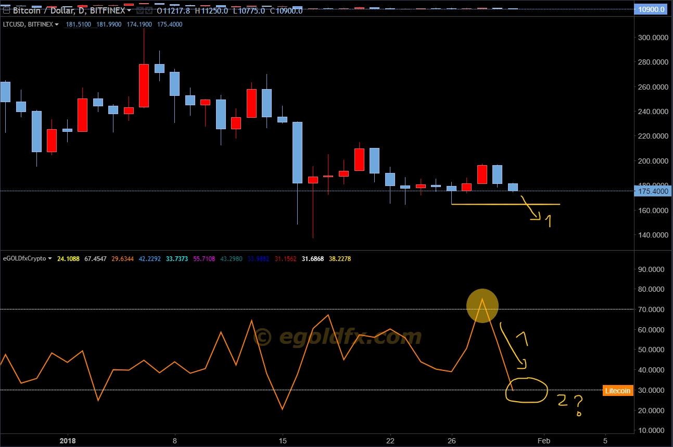Click the date label 5 on time axis
Image resolution: width=673 pixels, height=447 pixels.
click(x=605, y=440)
